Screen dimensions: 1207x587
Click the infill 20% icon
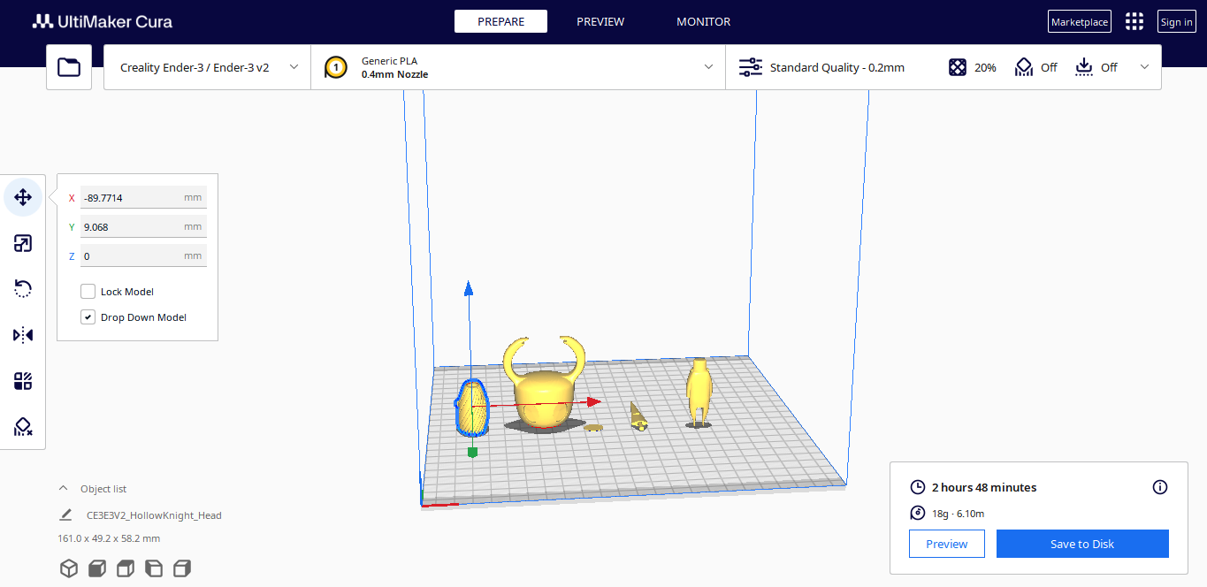(x=958, y=67)
